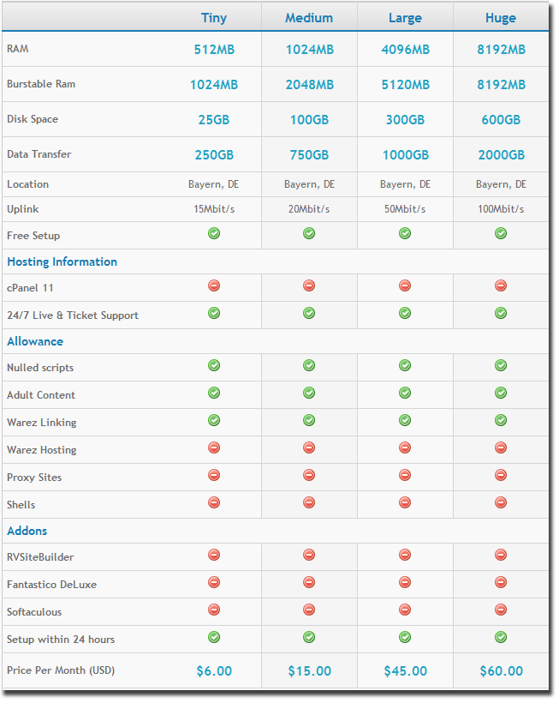559x709 pixels.
Task: Click green check for Huge Warez Linking
Action: click(501, 421)
